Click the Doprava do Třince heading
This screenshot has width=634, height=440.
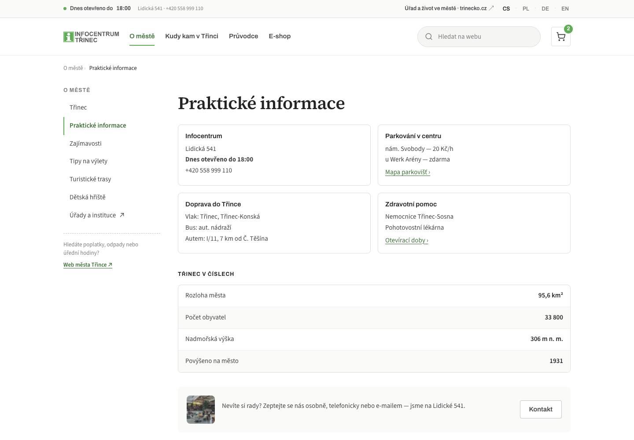pyautogui.click(x=213, y=204)
